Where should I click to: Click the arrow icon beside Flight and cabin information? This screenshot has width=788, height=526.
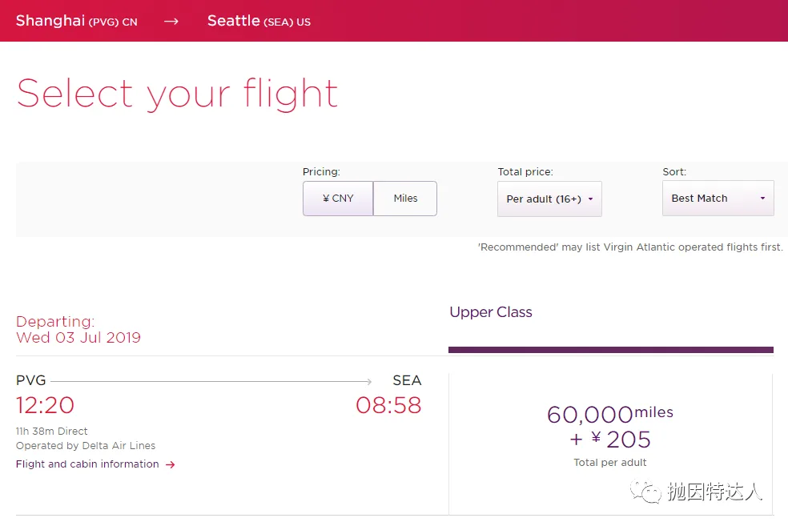(171, 464)
